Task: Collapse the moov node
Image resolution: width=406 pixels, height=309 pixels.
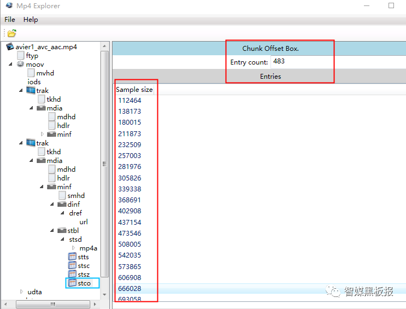Action: (10, 64)
